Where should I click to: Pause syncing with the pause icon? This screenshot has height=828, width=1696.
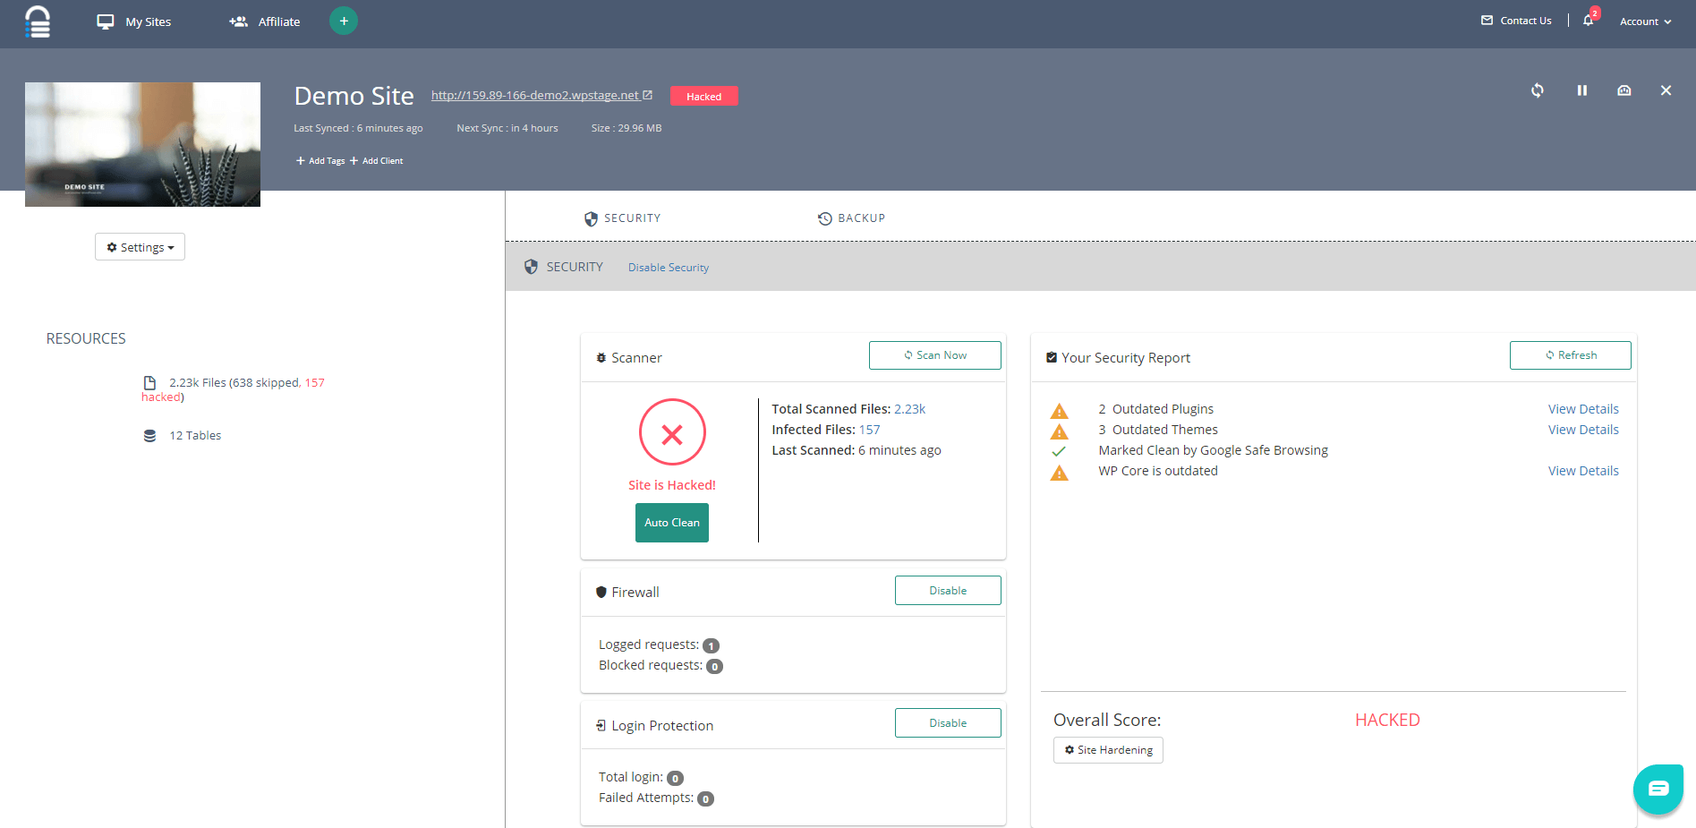1581,90
